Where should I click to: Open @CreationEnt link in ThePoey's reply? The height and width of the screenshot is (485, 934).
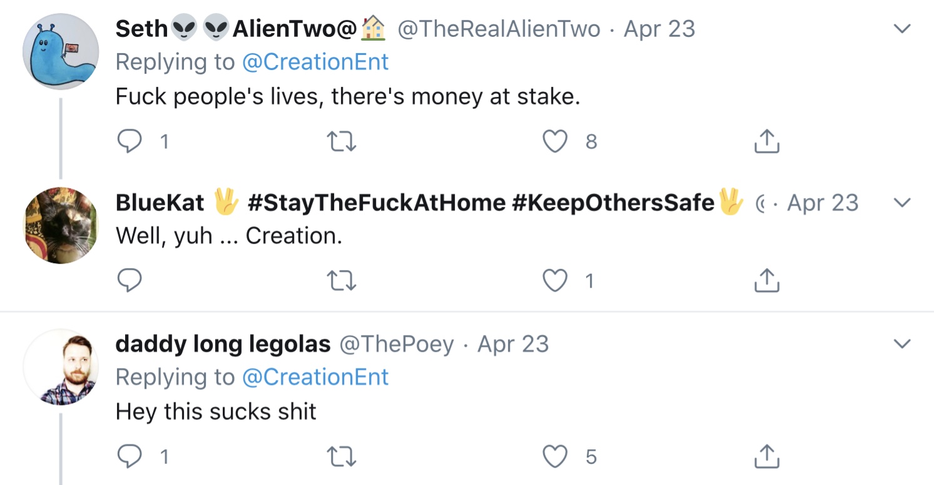pyautogui.click(x=315, y=377)
